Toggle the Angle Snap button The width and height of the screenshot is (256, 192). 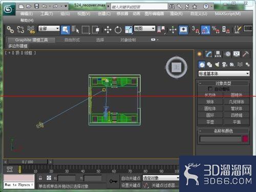click(206, 30)
